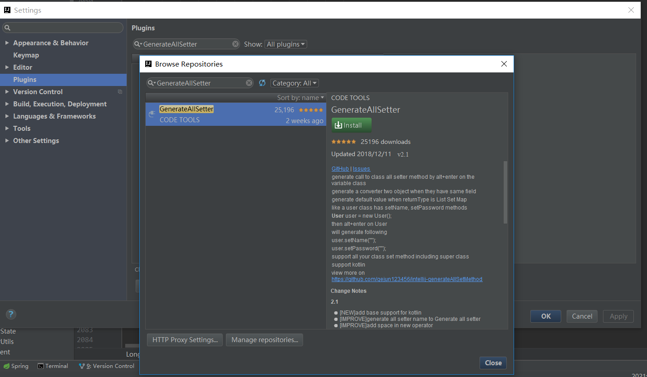Open the Show: All plugins dropdown
The width and height of the screenshot is (647, 377).
pos(286,44)
